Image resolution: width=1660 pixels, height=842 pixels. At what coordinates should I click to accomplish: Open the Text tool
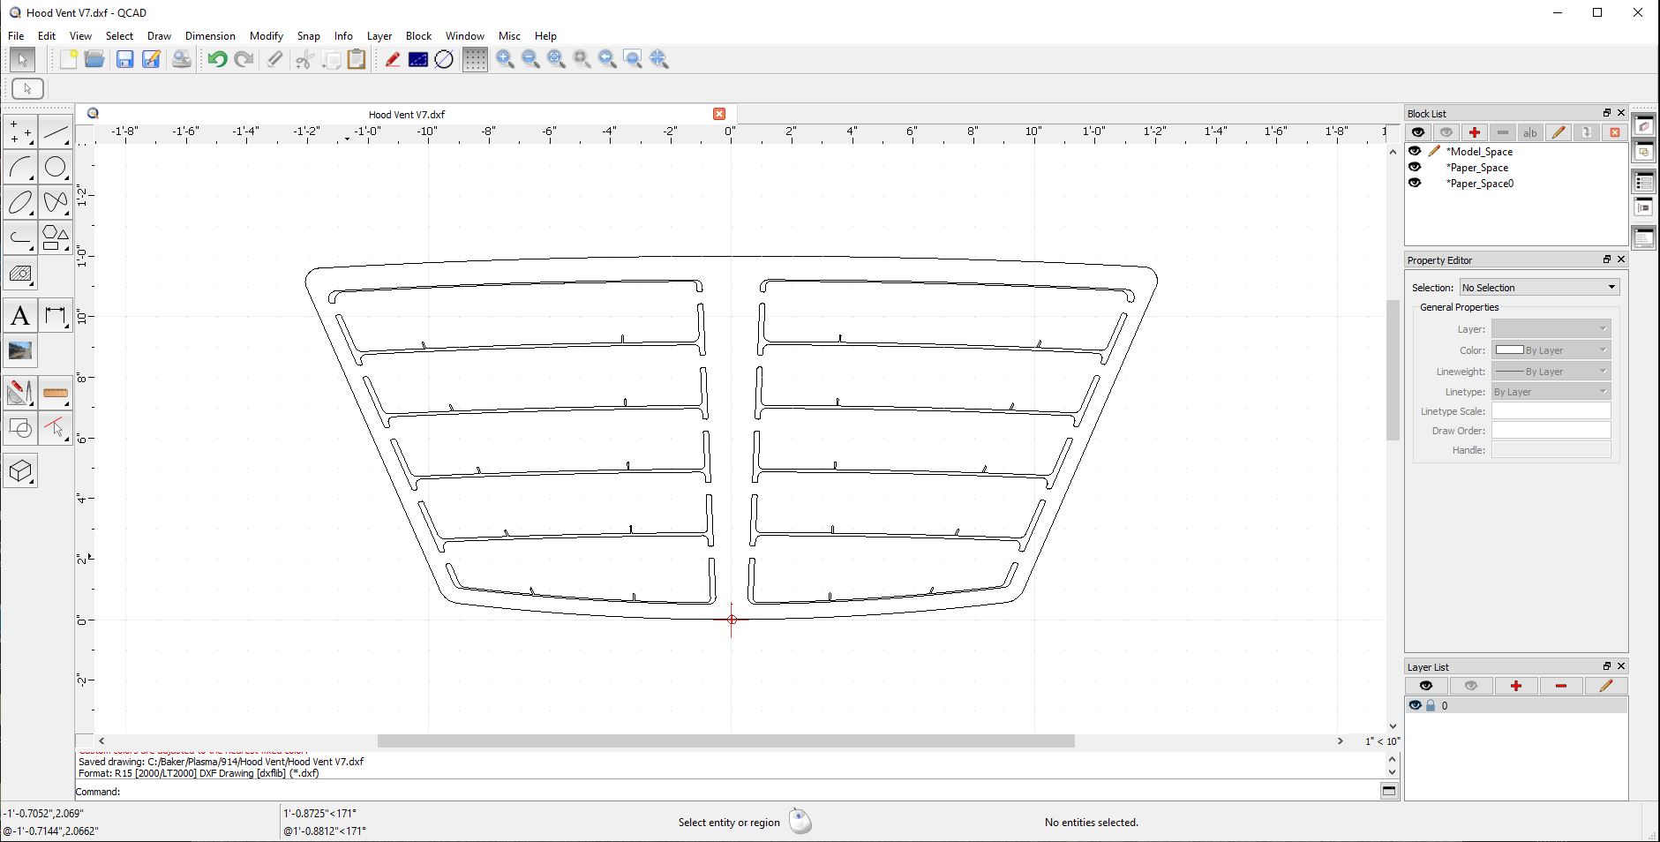coord(20,316)
